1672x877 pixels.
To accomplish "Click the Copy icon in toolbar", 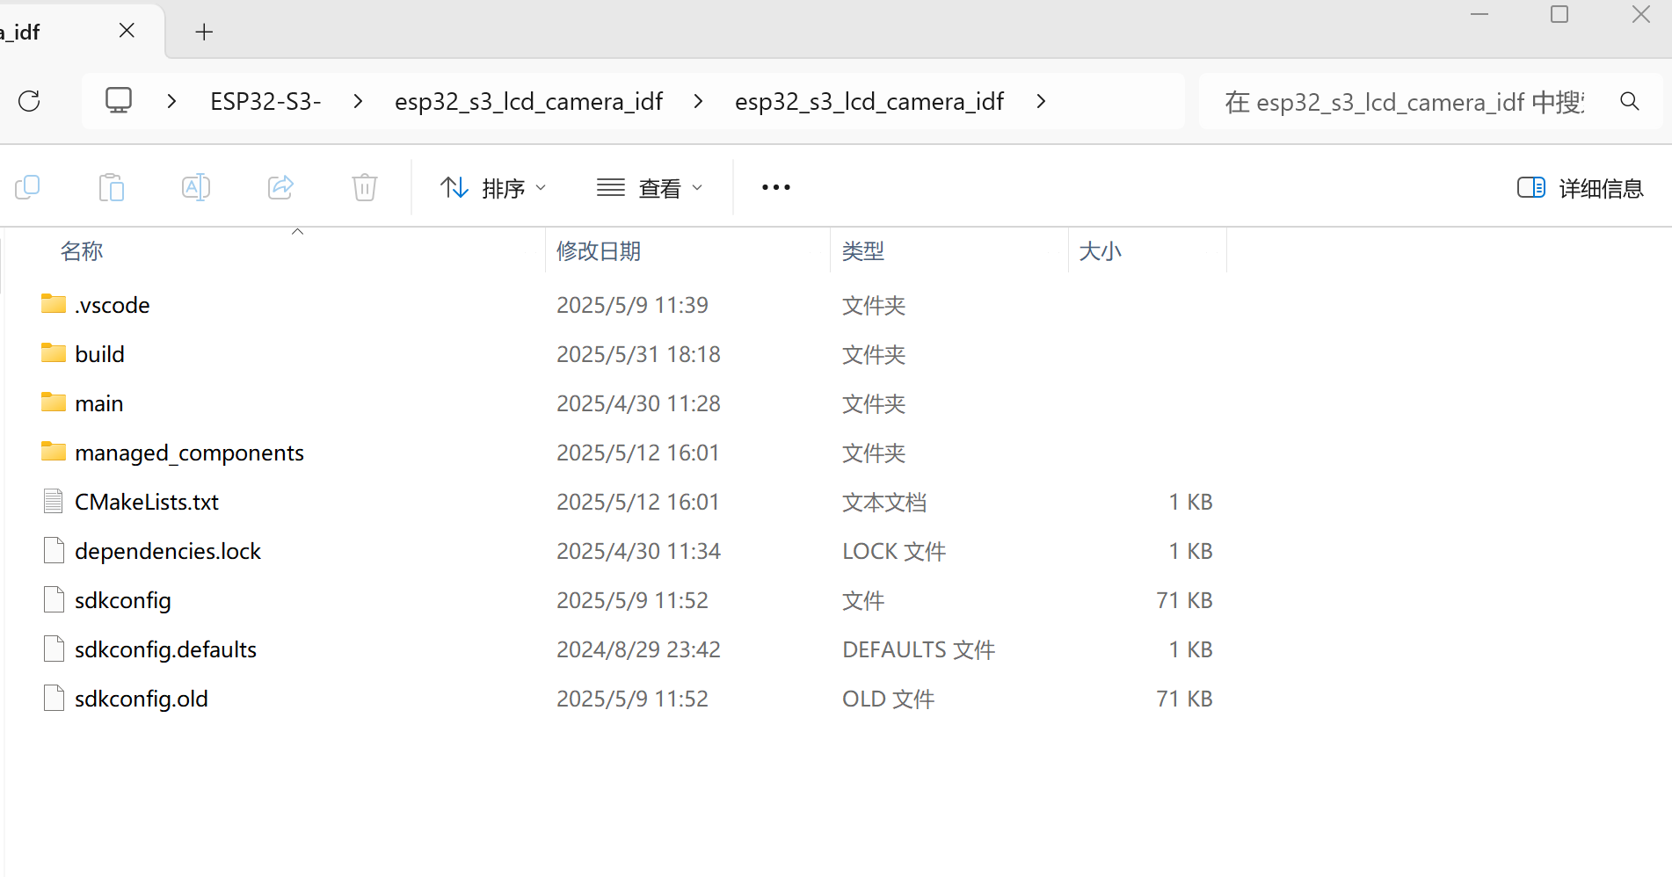I will point(28,187).
